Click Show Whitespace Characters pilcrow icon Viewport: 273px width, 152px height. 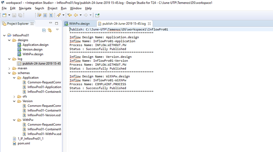click(51, 15)
